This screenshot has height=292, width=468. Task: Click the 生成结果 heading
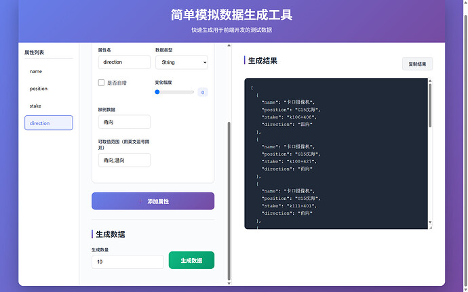click(x=262, y=60)
